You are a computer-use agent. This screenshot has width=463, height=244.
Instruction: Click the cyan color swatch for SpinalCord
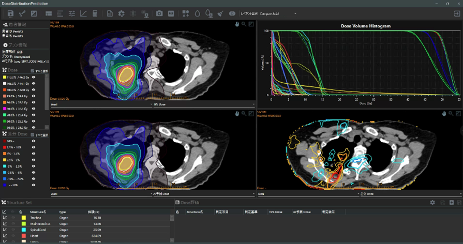coord(24,230)
